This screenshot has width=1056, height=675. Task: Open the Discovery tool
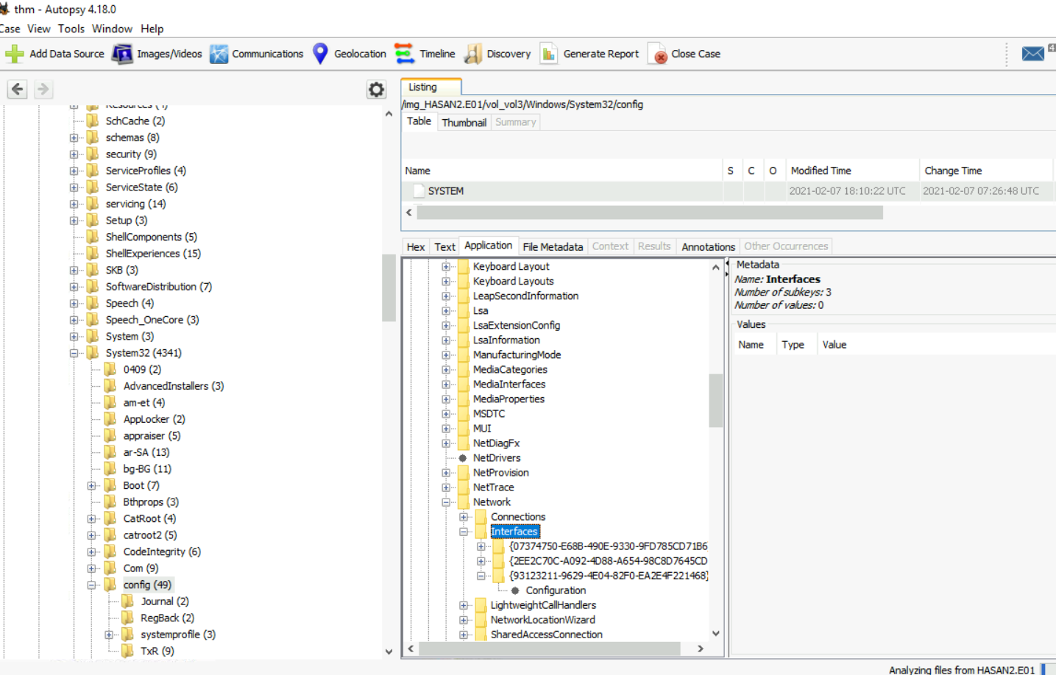pyautogui.click(x=473, y=54)
